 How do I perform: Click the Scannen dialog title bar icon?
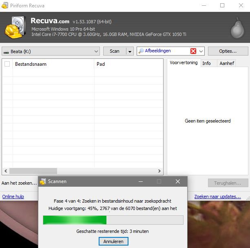pyautogui.click(x=43, y=181)
